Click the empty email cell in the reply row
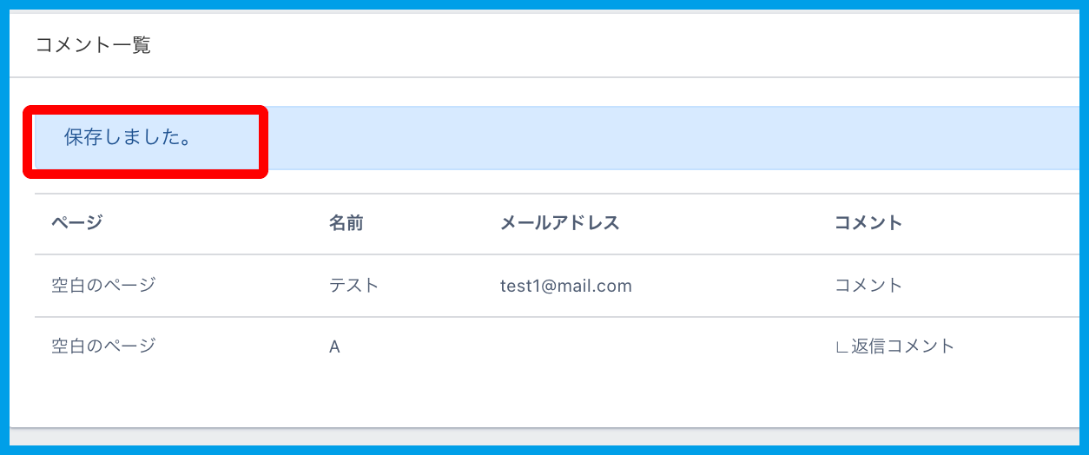Viewport: 1089px width, 455px height. click(608, 347)
